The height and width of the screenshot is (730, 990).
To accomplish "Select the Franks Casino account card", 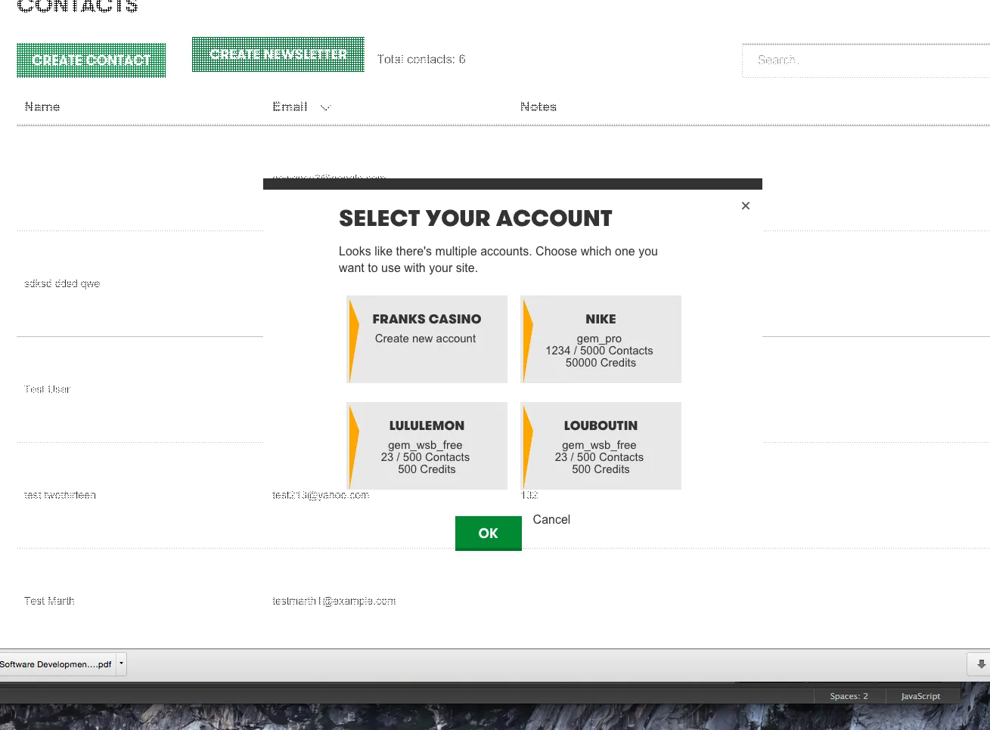I will tap(427, 339).
